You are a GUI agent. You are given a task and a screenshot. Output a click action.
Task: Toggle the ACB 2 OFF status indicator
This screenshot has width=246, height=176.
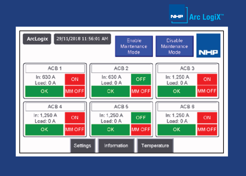(x=141, y=79)
